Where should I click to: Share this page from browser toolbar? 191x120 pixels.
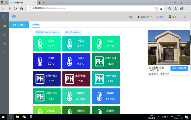[x=182, y=9]
